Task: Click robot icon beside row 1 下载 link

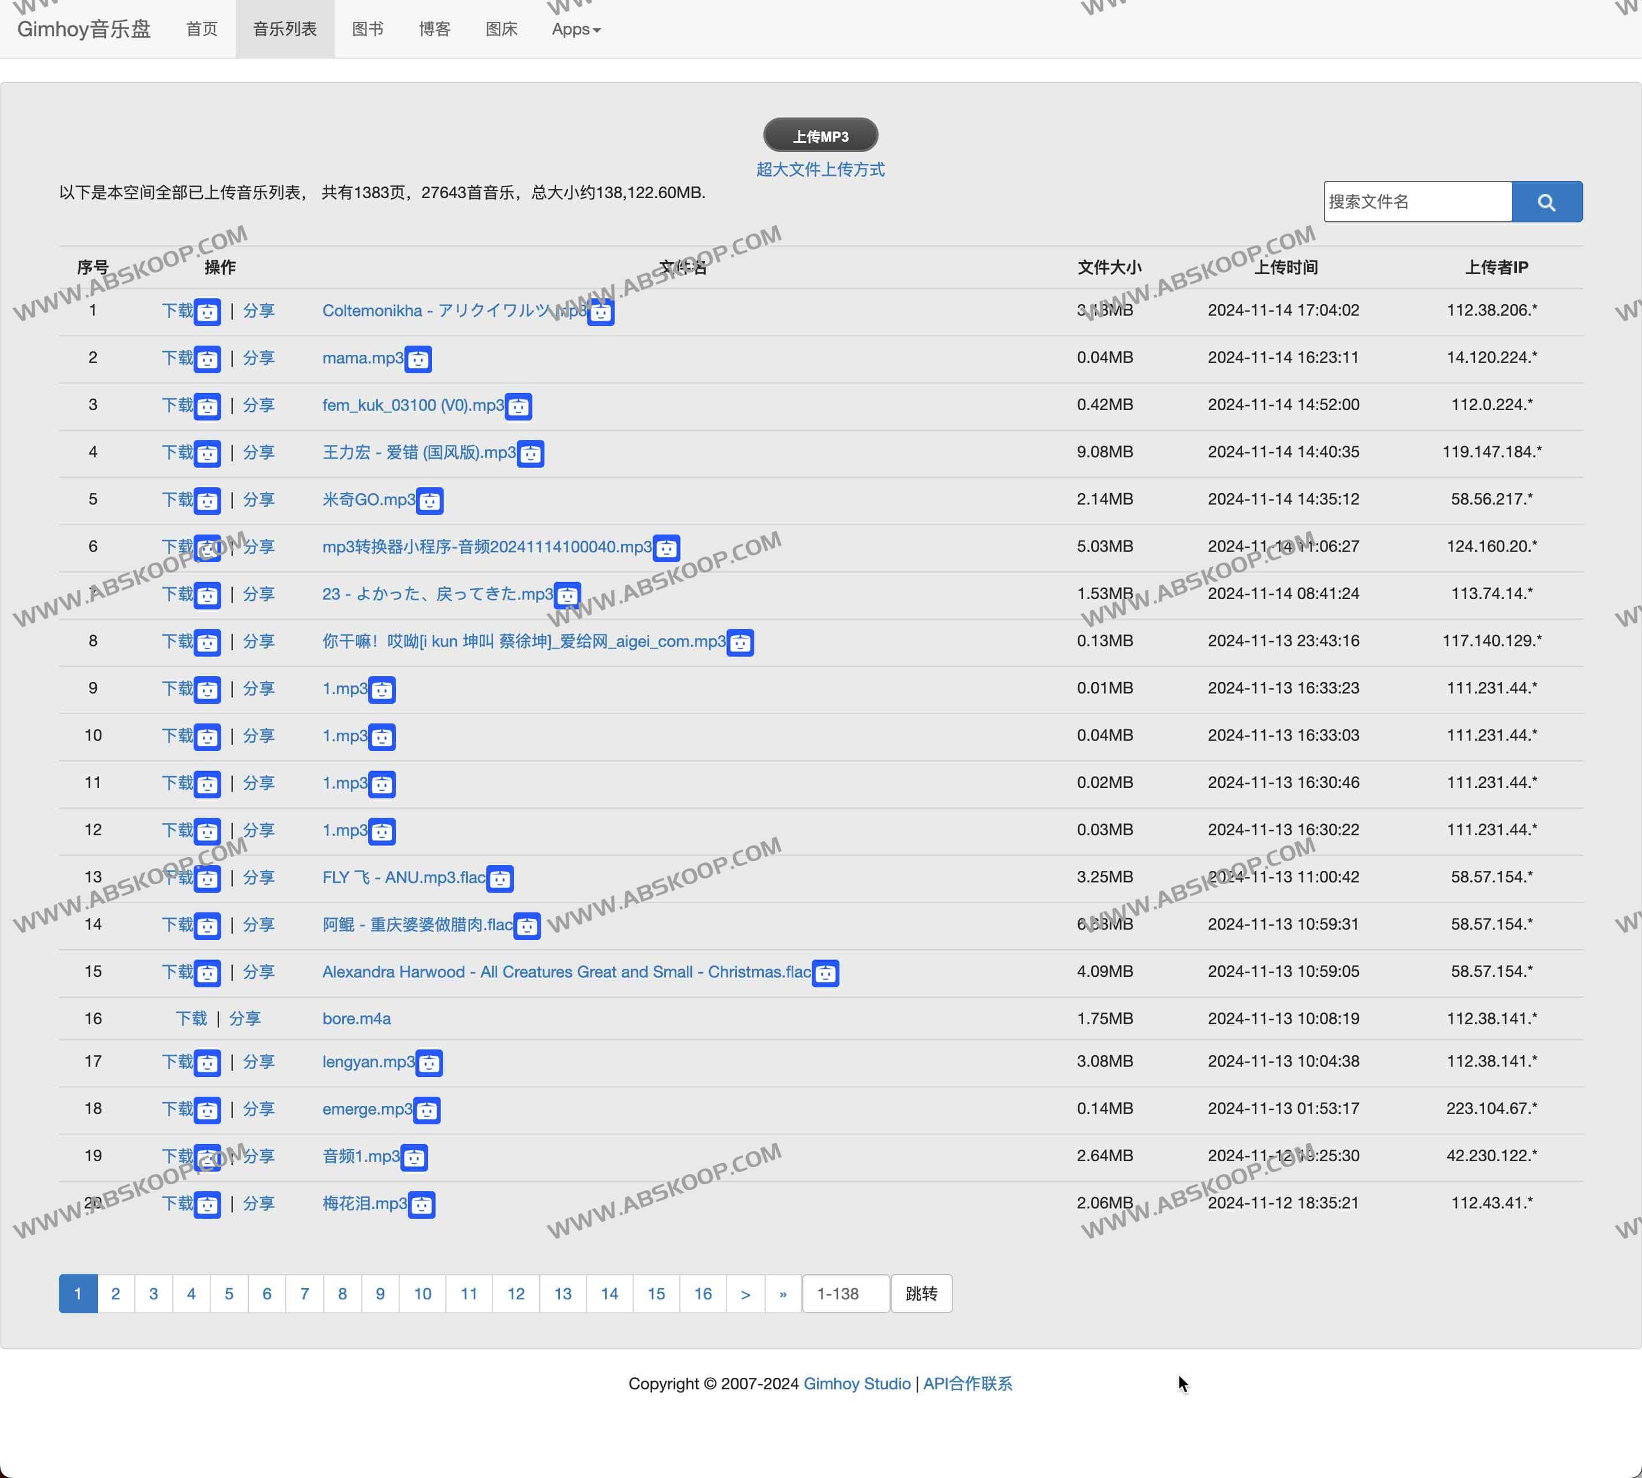Action: pyautogui.click(x=207, y=312)
